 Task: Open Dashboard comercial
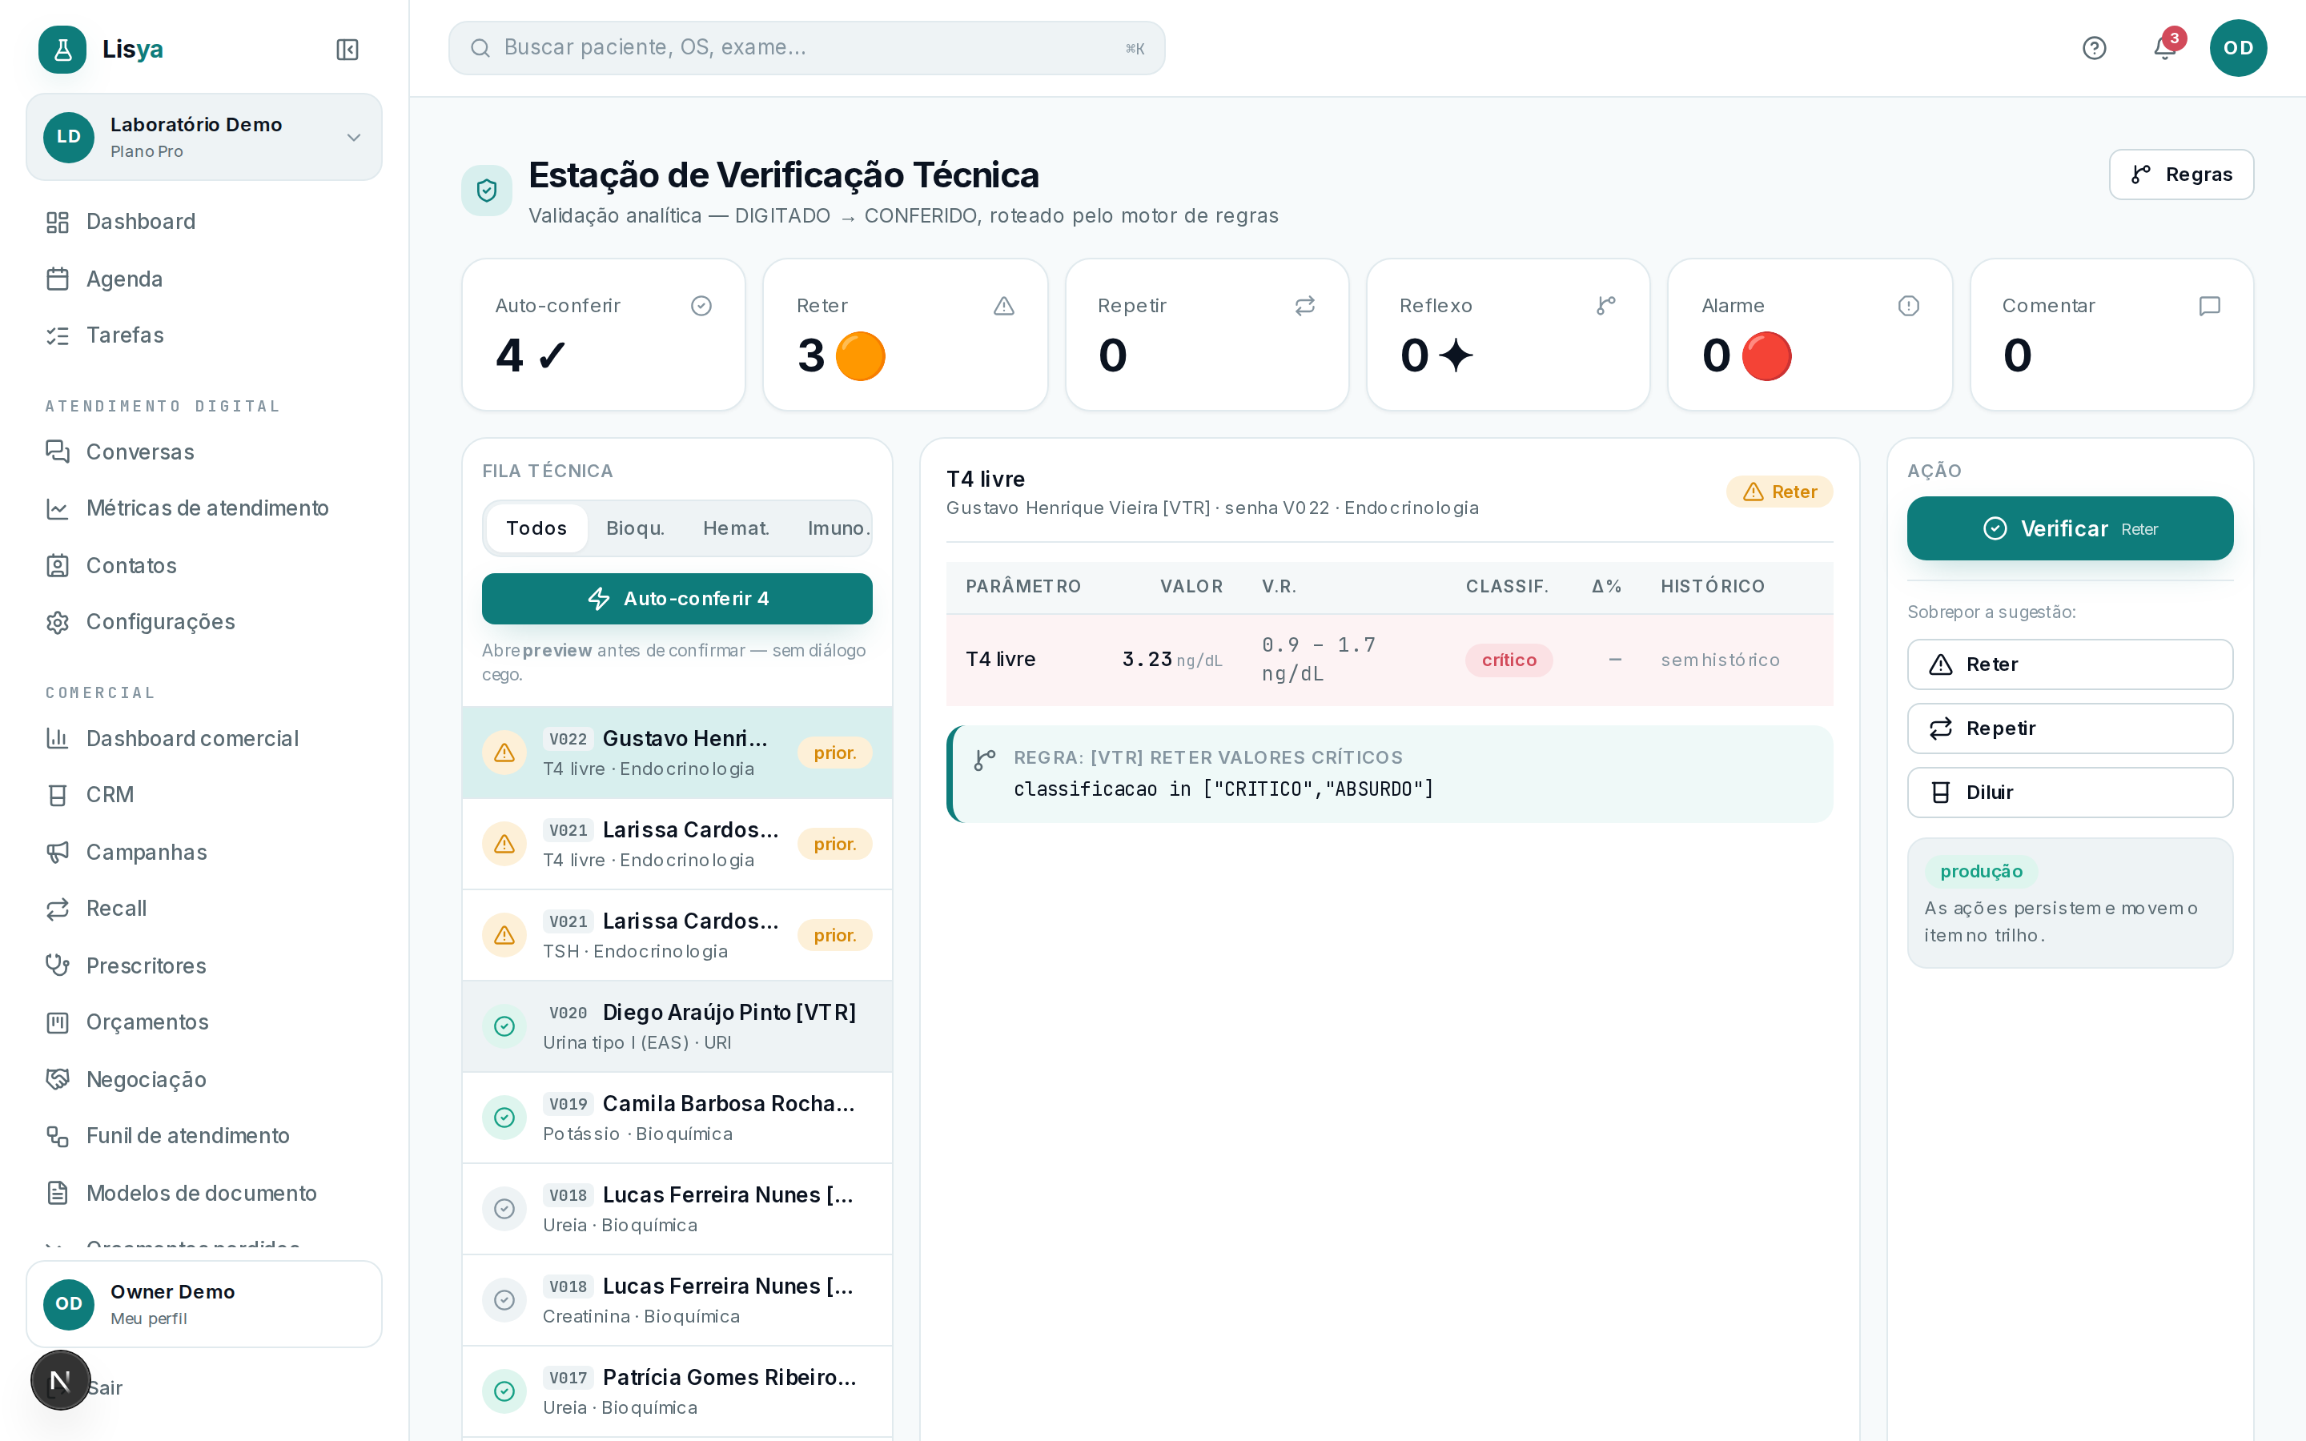pos(204,739)
